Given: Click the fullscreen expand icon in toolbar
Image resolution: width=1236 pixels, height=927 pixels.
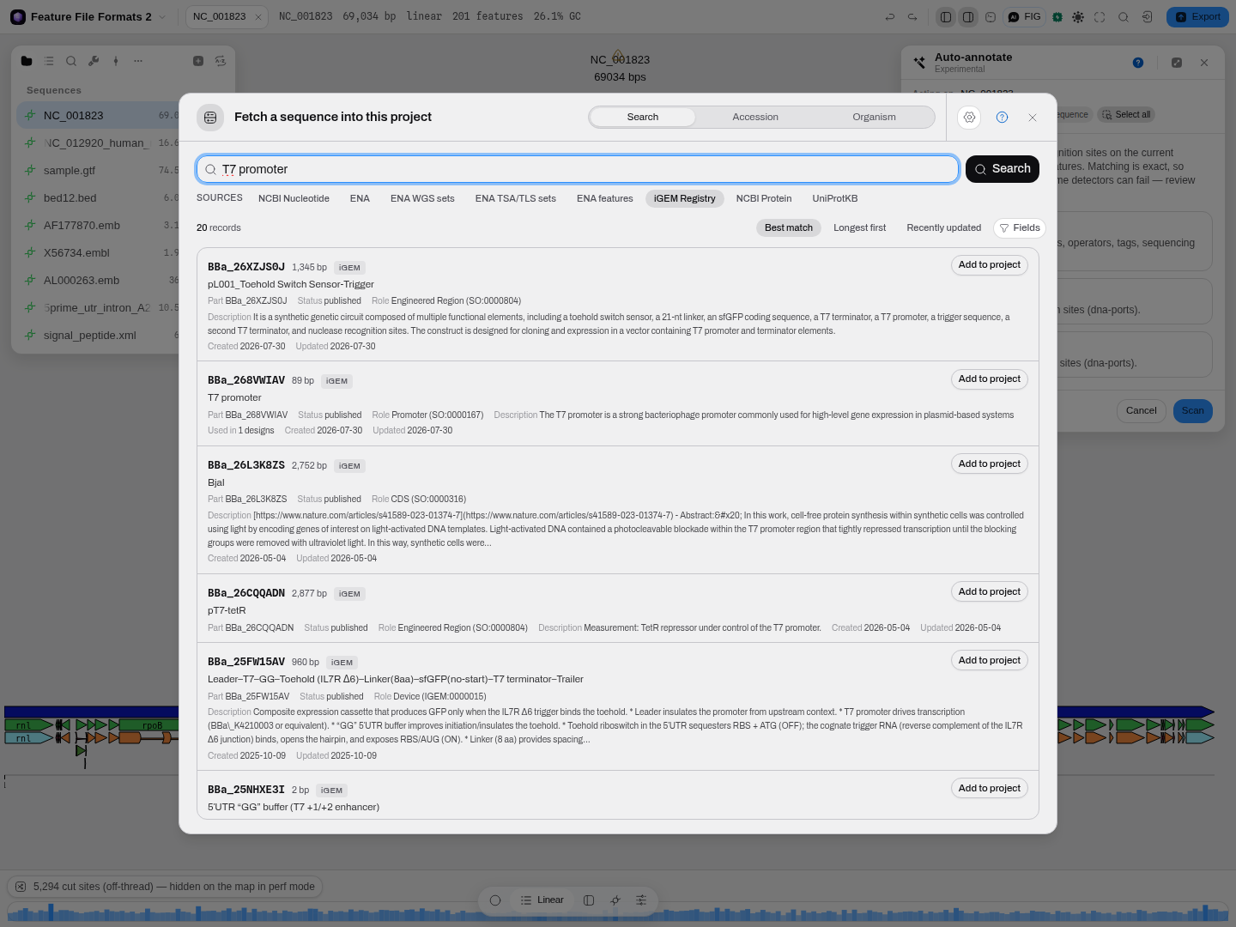Looking at the screenshot, I should pyautogui.click(x=1100, y=16).
